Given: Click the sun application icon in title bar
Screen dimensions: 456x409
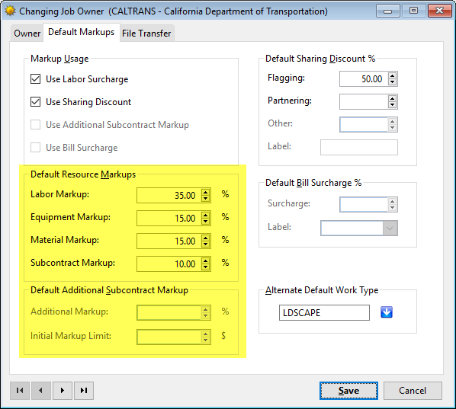Looking at the screenshot, I should (10, 11).
